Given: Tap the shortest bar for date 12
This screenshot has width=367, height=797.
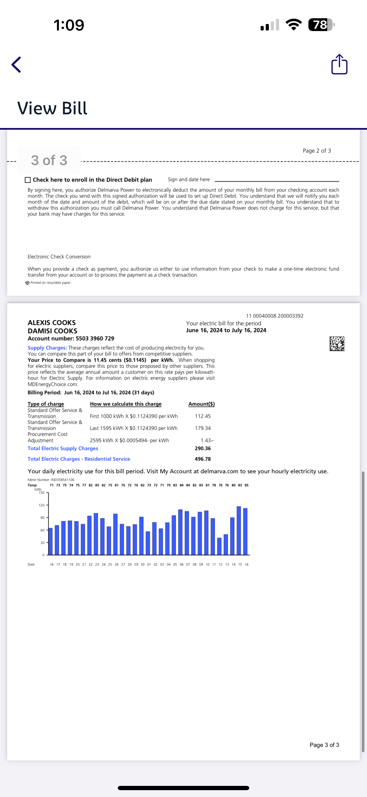Looking at the screenshot, I should point(219,546).
